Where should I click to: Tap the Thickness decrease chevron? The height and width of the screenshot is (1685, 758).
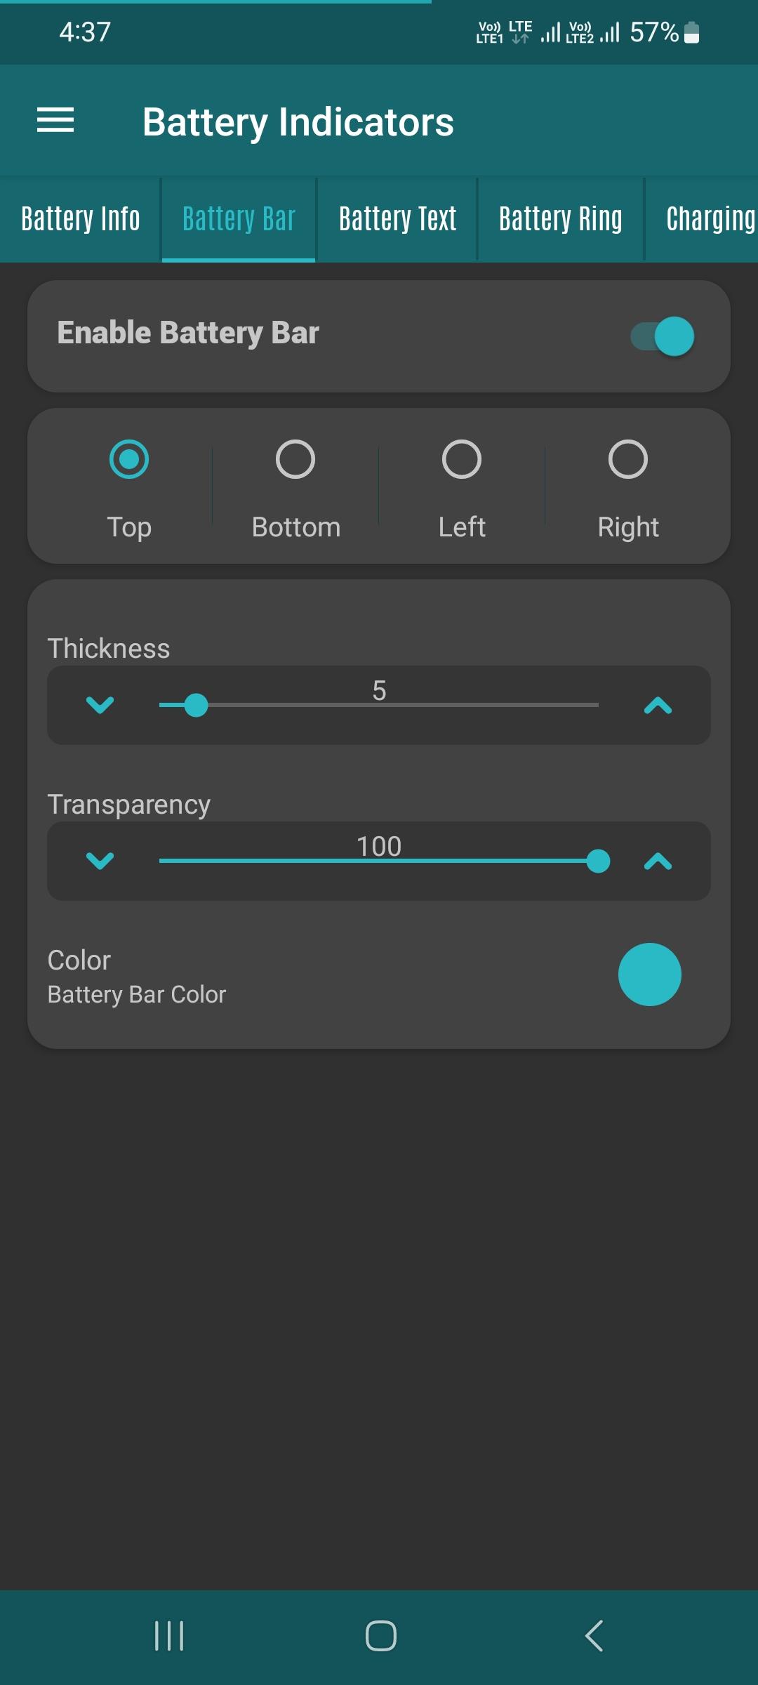pos(100,705)
